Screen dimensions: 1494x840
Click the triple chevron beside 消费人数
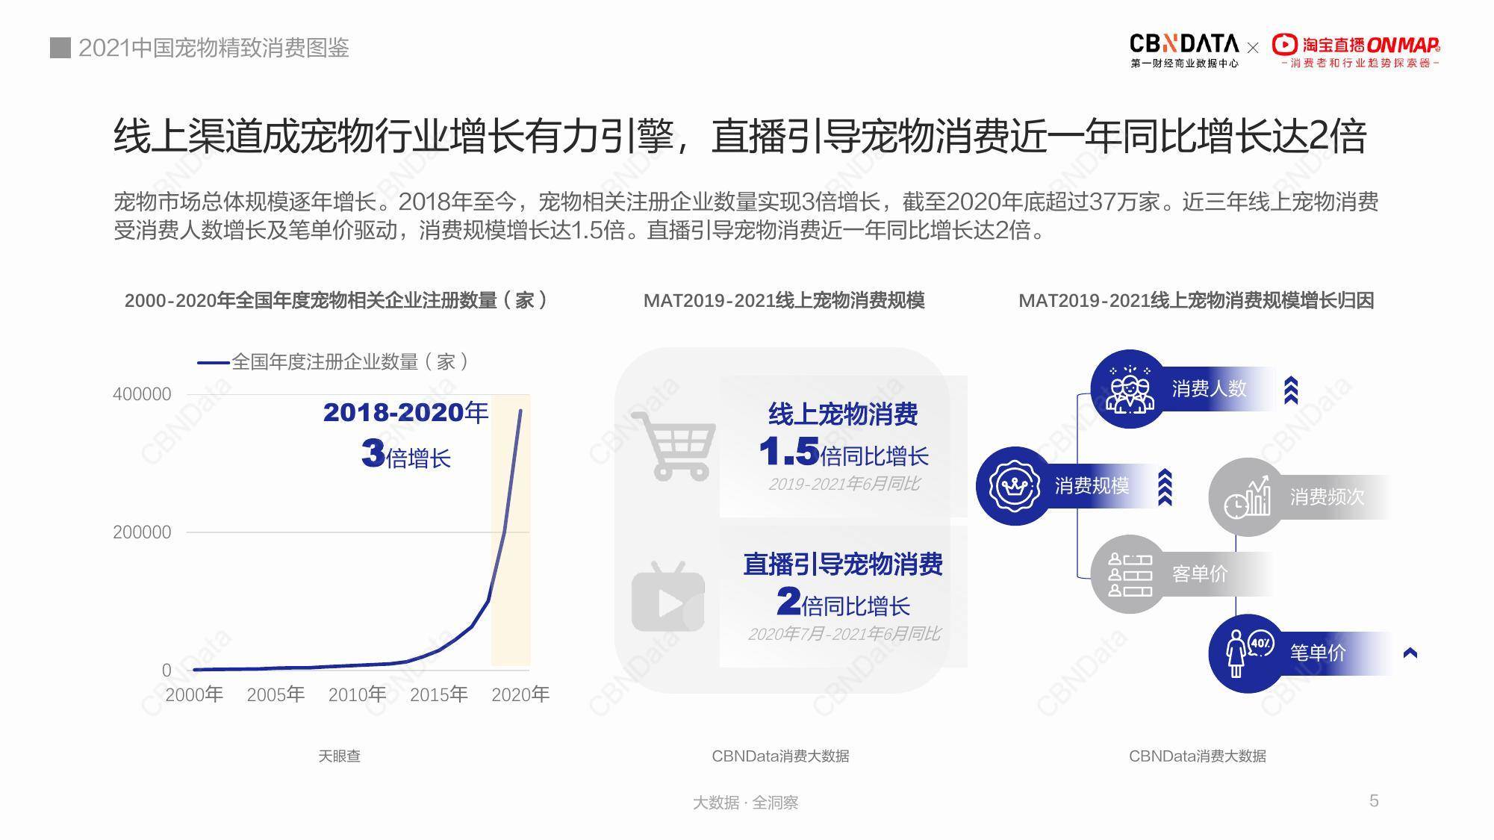1290,390
